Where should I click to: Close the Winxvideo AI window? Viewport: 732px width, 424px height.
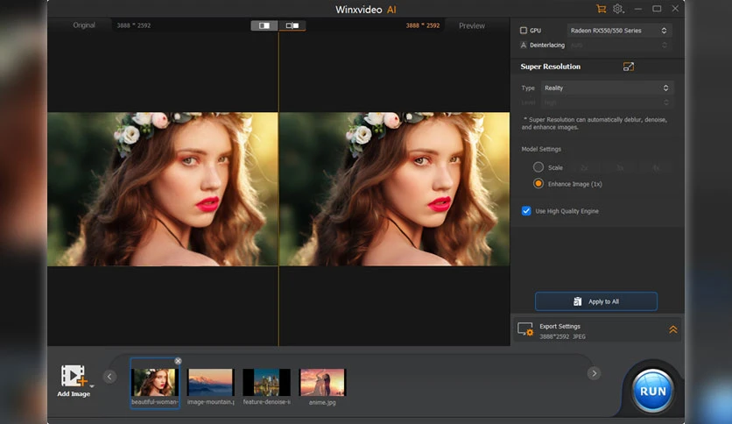click(675, 9)
